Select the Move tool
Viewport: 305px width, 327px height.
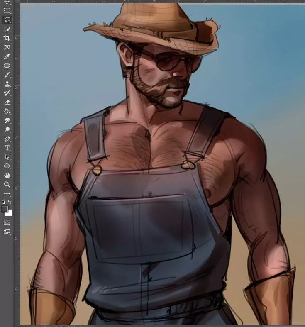(7, 2)
